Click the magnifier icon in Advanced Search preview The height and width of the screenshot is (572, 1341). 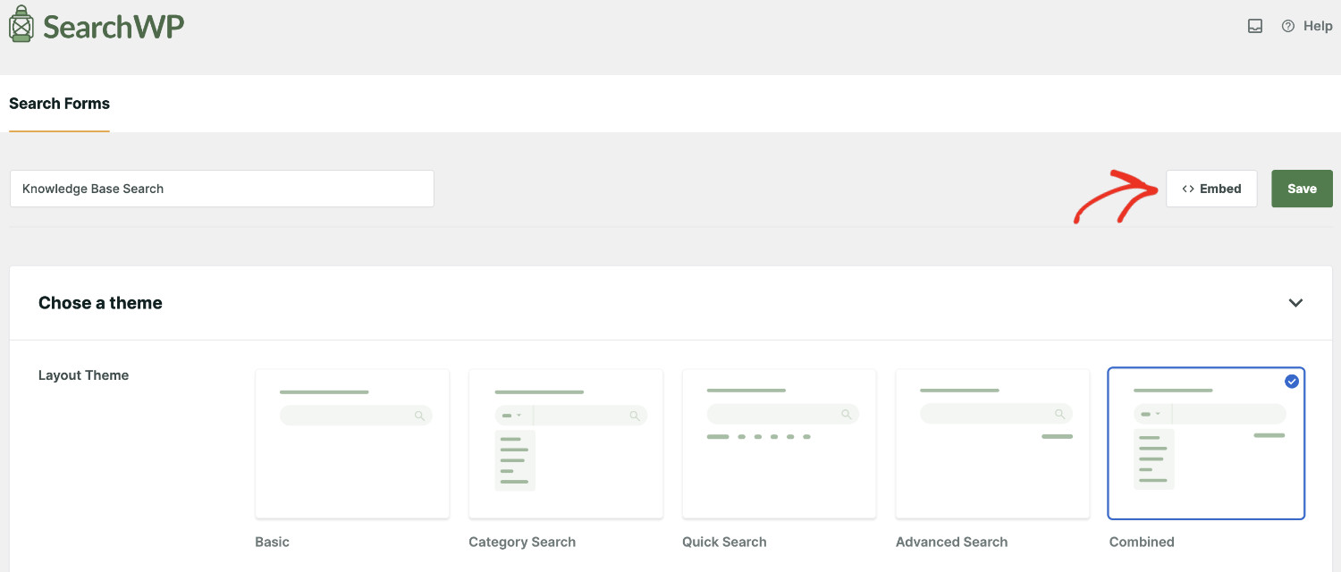click(1058, 413)
